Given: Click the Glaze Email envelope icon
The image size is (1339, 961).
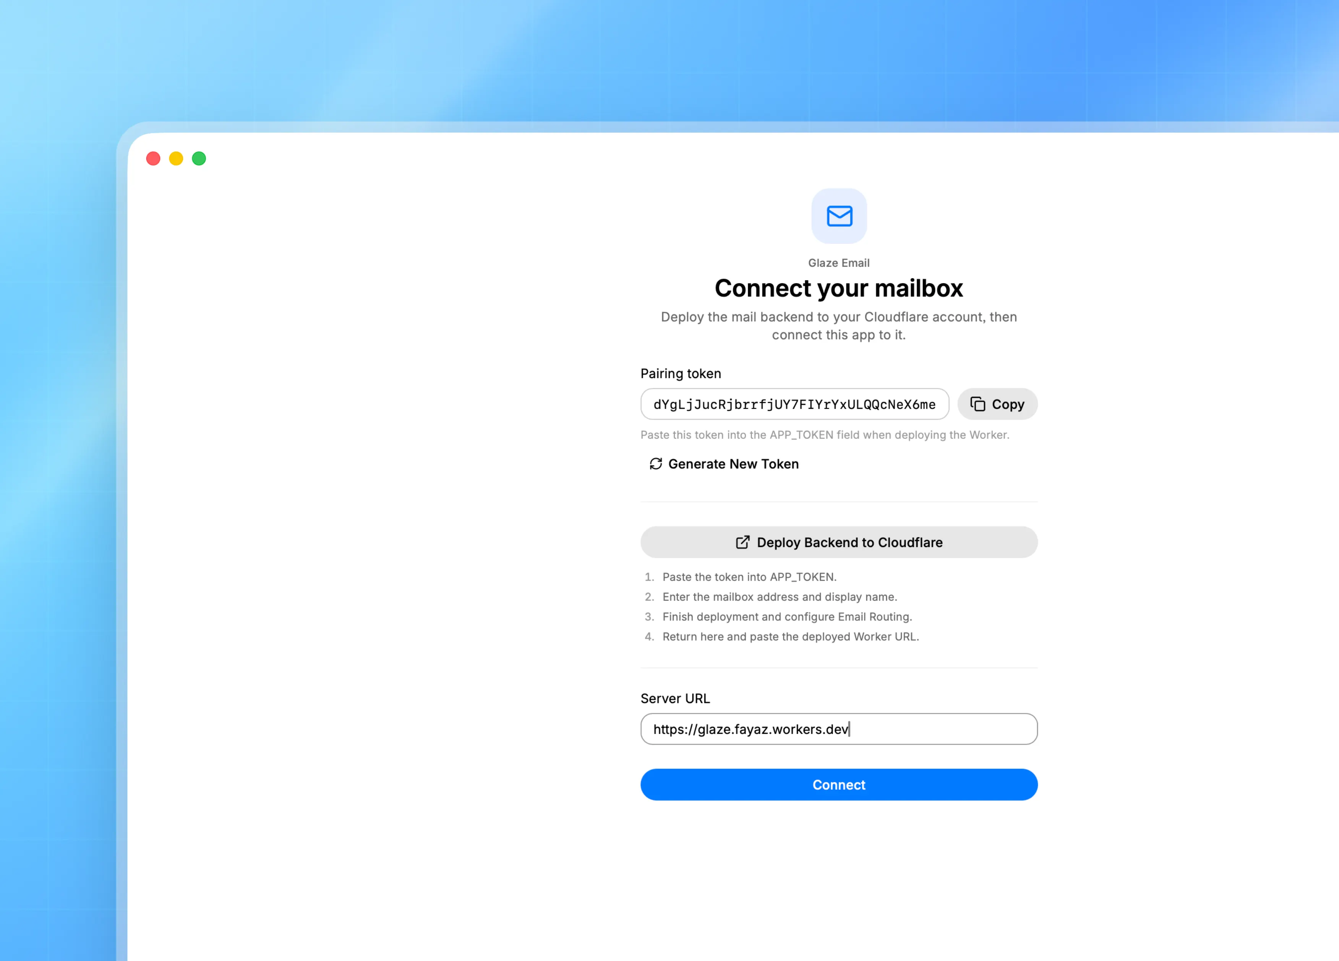Looking at the screenshot, I should click(839, 216).
